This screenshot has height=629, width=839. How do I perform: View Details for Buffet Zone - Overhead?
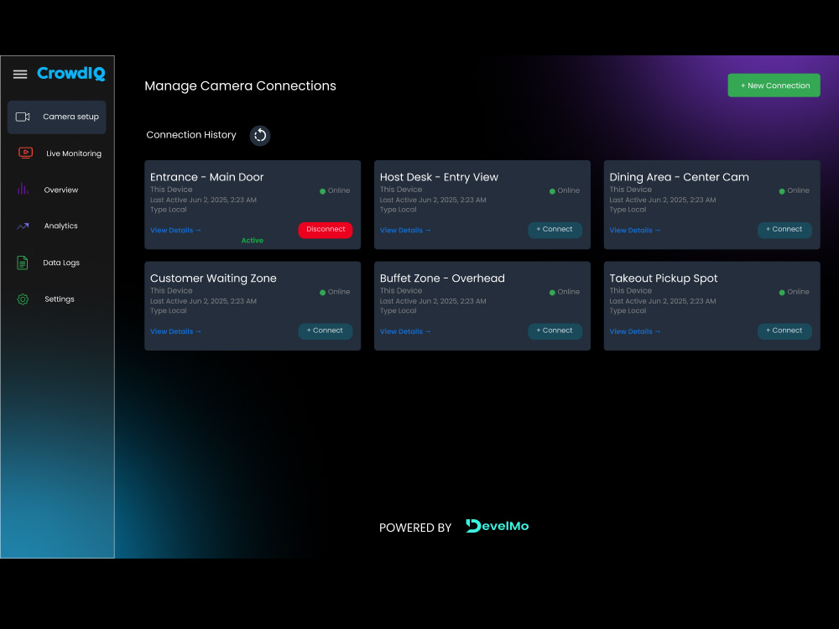tap(405, 331)
